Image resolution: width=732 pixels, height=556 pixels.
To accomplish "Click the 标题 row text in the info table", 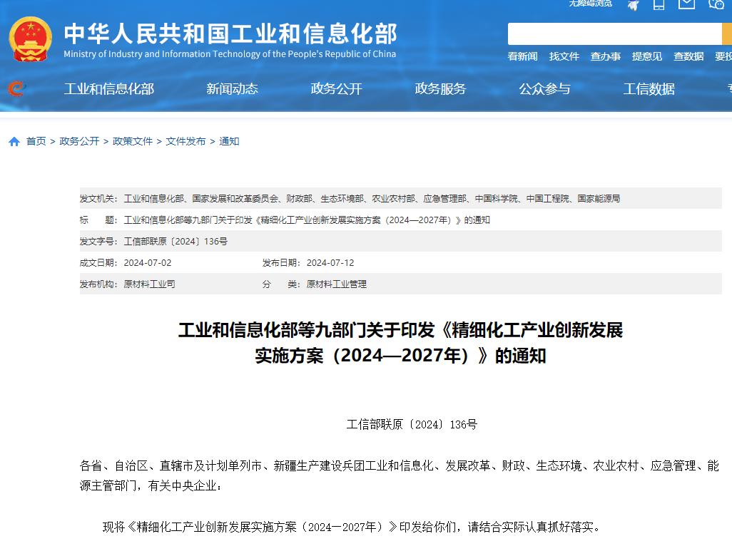I will point(307,220).
